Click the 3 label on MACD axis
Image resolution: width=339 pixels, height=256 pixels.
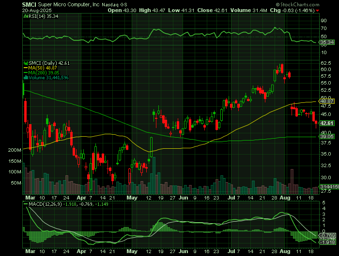coord(324,214)
